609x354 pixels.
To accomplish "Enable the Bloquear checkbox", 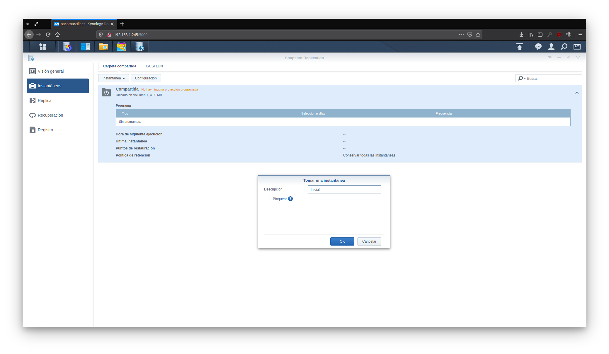I will point(267,199).
